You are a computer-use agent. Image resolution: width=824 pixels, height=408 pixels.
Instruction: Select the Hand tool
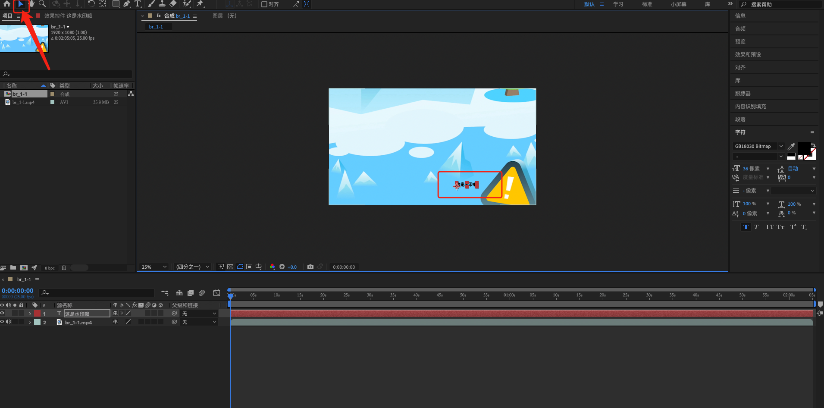[x=31, y=4]
